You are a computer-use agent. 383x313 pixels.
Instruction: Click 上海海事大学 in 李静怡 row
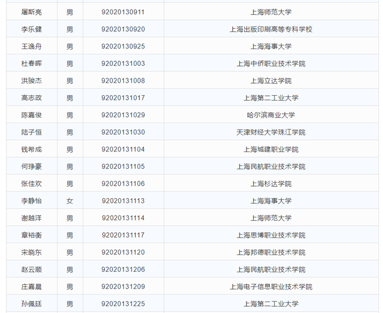coord(271,201)
